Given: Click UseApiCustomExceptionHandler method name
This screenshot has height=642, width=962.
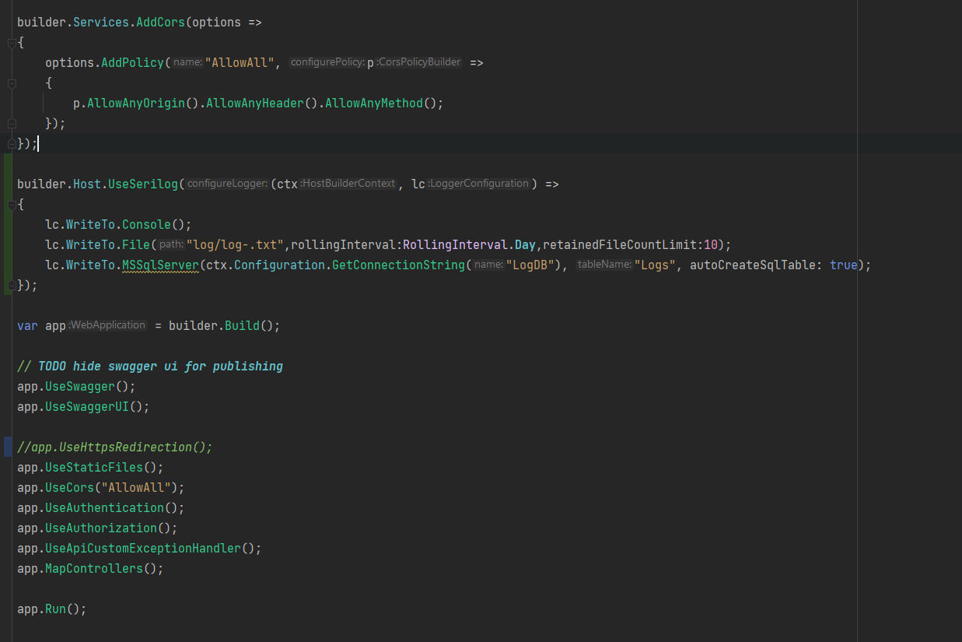Looking at the screenshot, I should 143,549.
